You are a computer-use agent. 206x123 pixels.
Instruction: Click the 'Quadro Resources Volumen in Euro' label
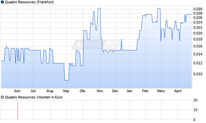click(x=34, y=97)
